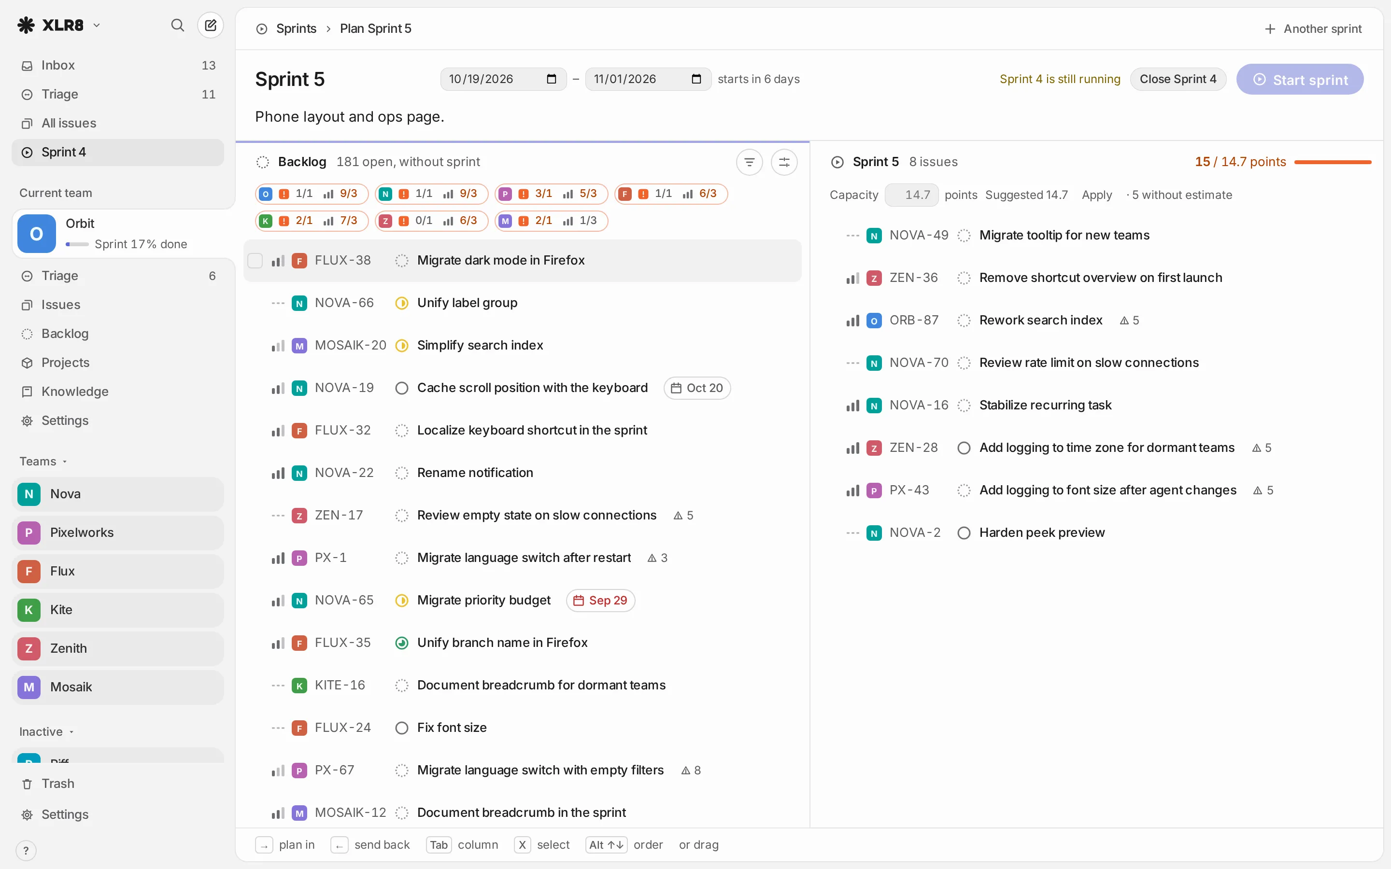Add Another sprint

(1313, 29)
